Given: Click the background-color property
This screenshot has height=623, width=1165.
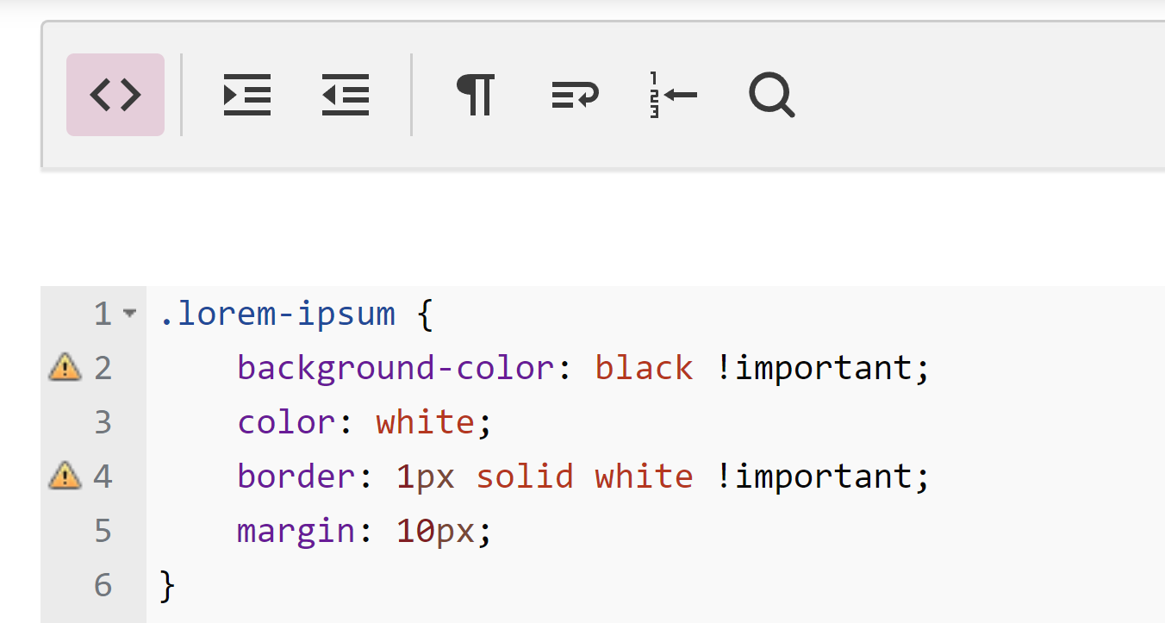Looking at the screenshot, I should [397, 368].
